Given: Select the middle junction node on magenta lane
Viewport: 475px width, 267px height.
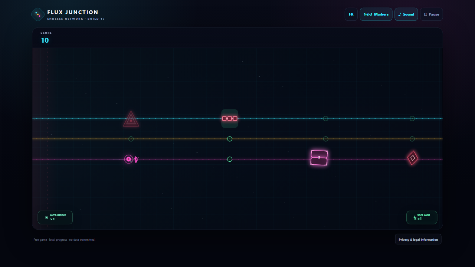Looking at the screenshot, I should [x=230, y=159].
